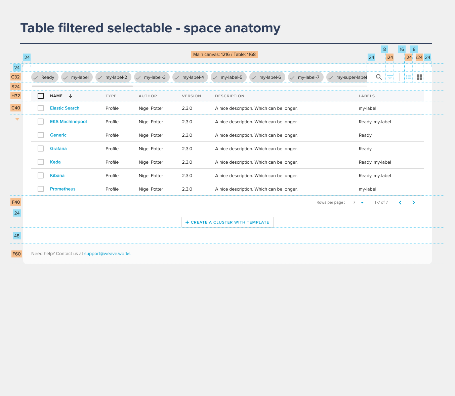The width and height of the screenshot is (455, 396).
Task: Open the Elastic Search cluster link
Action: click(65, 108)
